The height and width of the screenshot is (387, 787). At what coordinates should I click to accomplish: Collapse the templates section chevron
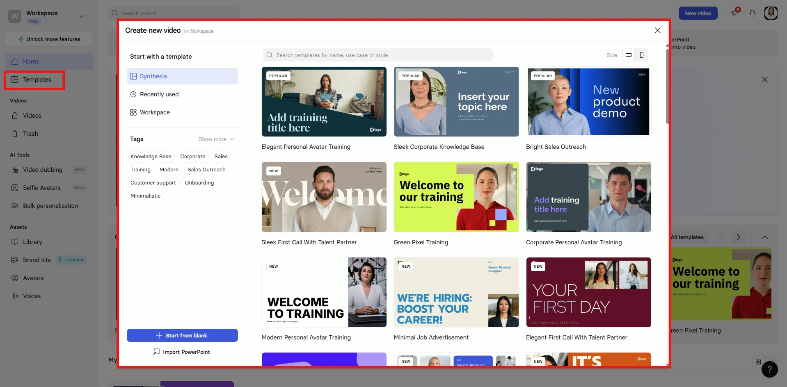tap(765, 237)
